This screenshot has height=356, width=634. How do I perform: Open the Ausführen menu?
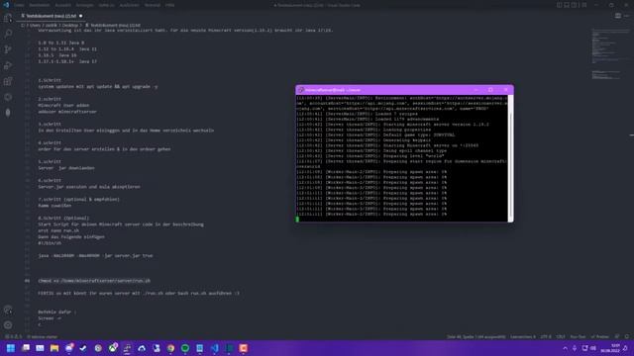129,5
